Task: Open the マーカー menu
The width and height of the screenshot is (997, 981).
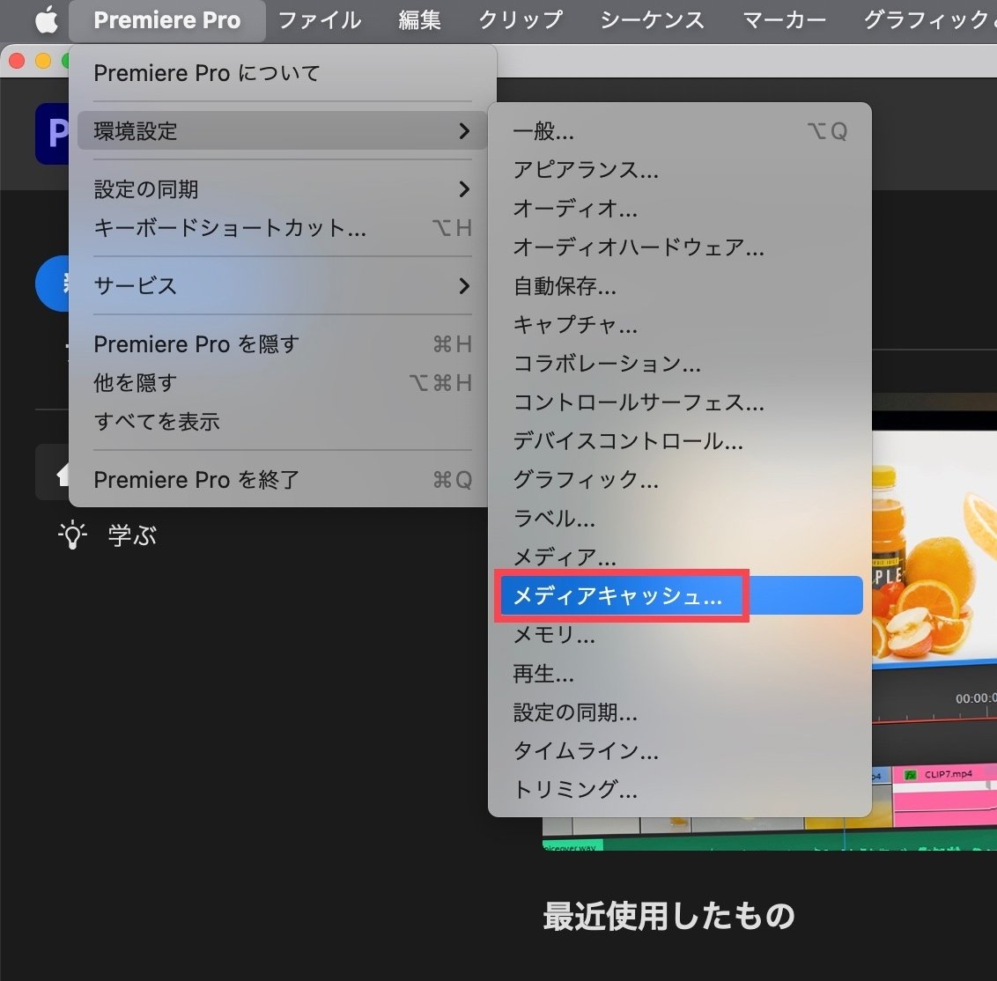Action: tap(785, 20)
